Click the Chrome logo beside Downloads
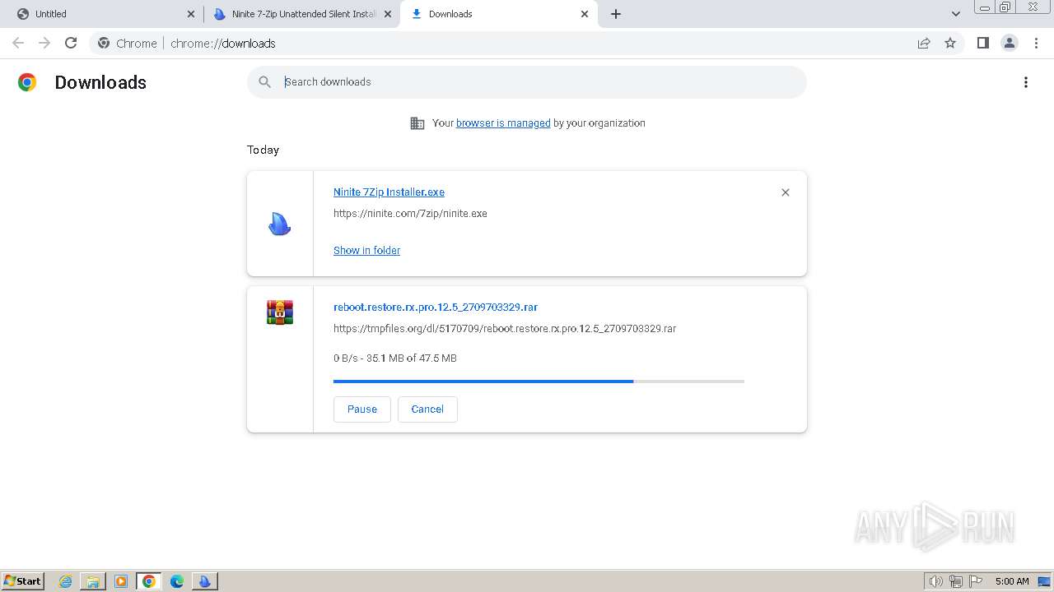 (x=27, y=82)
